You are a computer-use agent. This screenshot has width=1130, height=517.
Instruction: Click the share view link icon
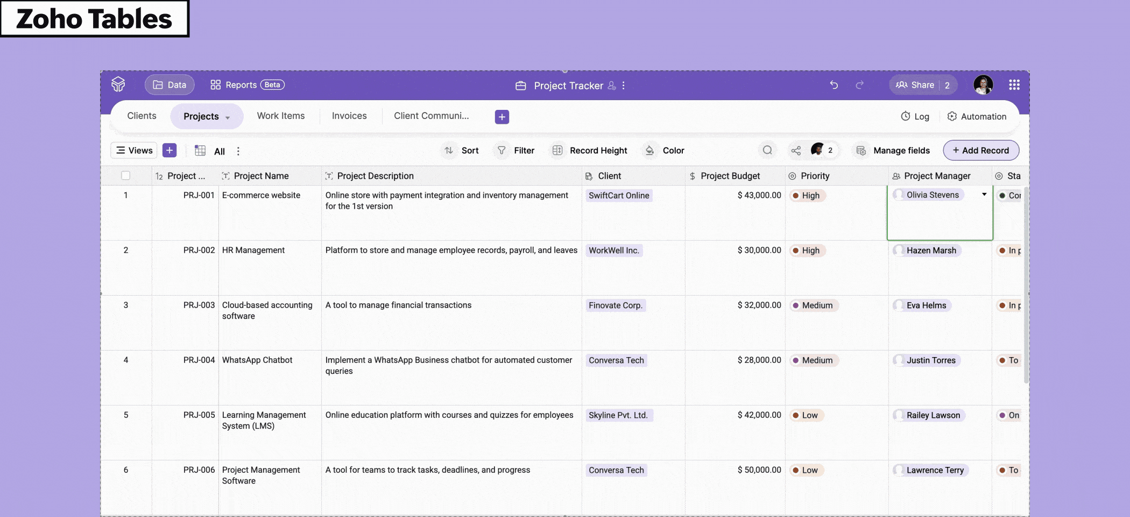click(796, 150)
